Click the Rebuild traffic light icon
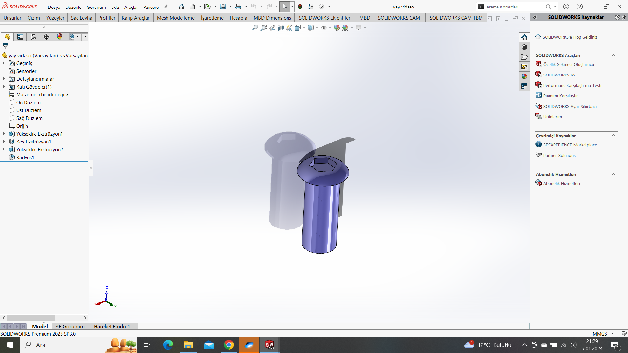The image size is (628, 353). pyautogui.click(x=300, y=7)
